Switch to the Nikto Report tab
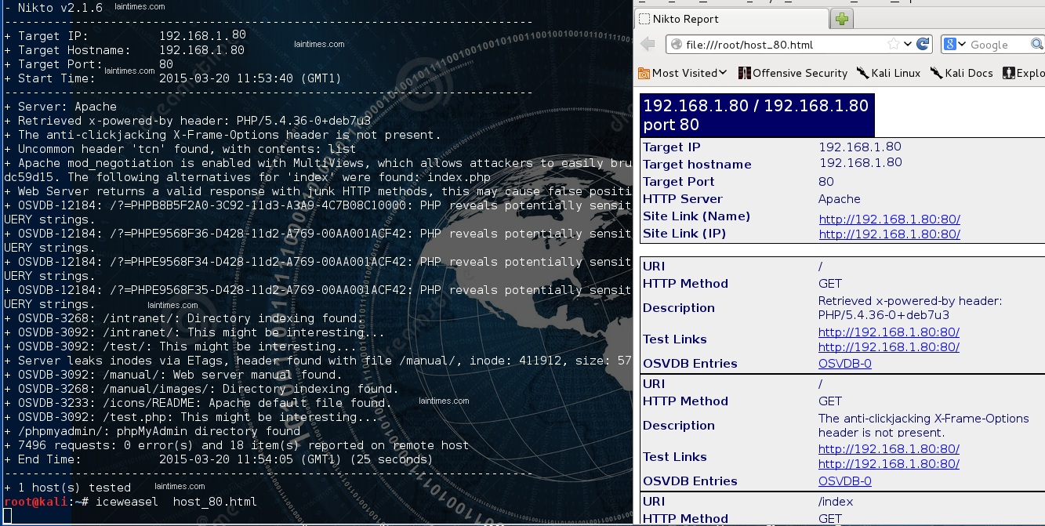This screenshot has height=526, width=1045. tap(731, 19)
